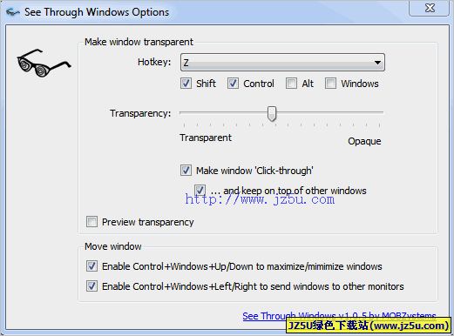Click the Transparency slider thumb
This screenshot has height=336, width=454.
(272, 113)
